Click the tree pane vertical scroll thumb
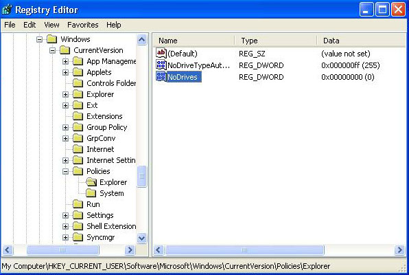Screen dimensions: 409x275 141,176
